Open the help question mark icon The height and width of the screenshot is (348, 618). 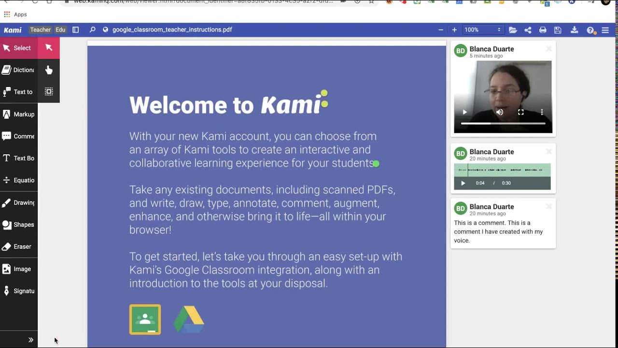coord(590,30)
